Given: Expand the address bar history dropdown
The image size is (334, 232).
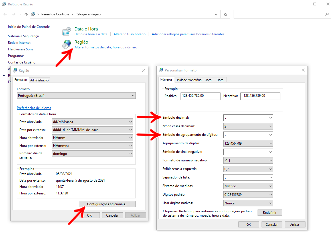Looking at the screenshot, I should 216,15.
